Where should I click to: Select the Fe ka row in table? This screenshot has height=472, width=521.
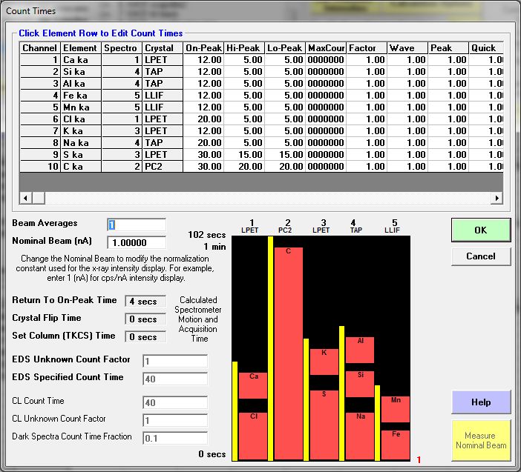[x=79, y=96]
